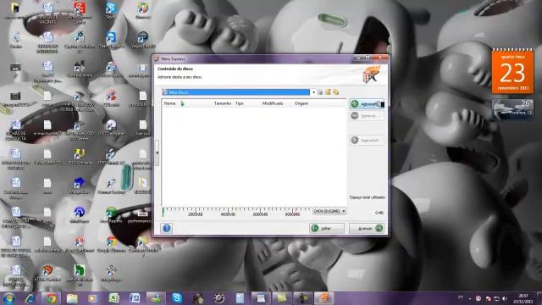Image resolution: width=542 pixels, height=305 pixels.
Task: Click the disc capacity scale bar
Action: click(236, 212)
